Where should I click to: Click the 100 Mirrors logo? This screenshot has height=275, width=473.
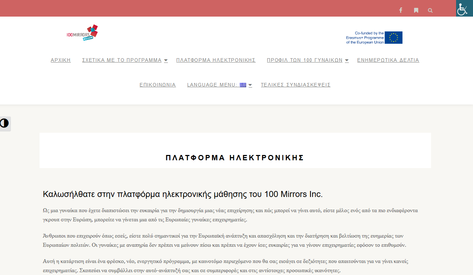tap(82, 33)
